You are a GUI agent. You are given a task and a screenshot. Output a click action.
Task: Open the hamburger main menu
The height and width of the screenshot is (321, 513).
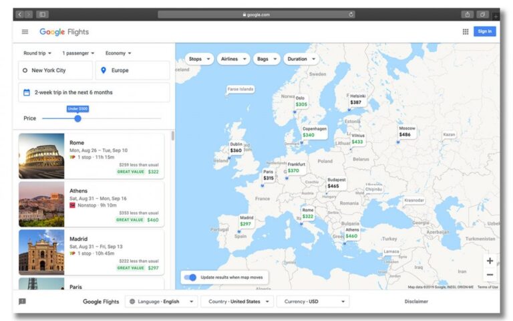pos(25,32)
